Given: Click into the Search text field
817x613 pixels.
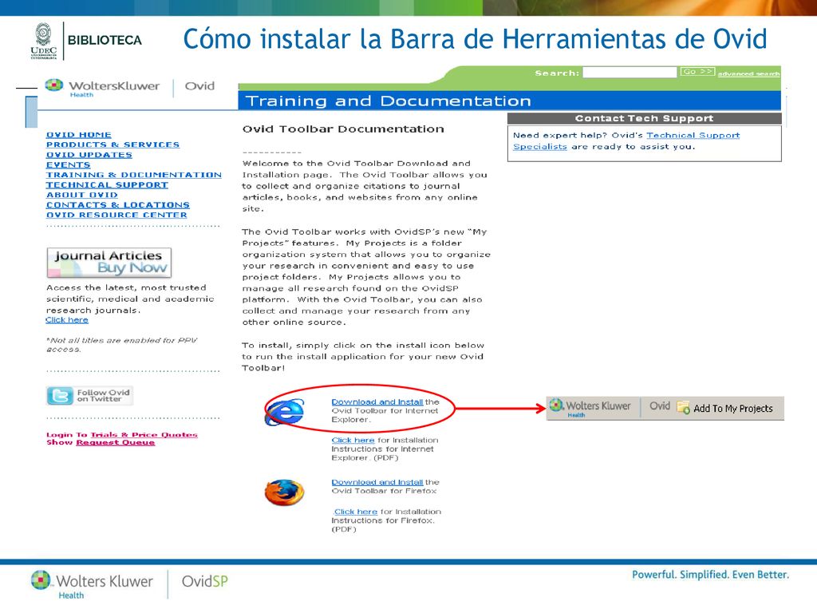Looking at the screenshot, I should [x=630, y=72].
